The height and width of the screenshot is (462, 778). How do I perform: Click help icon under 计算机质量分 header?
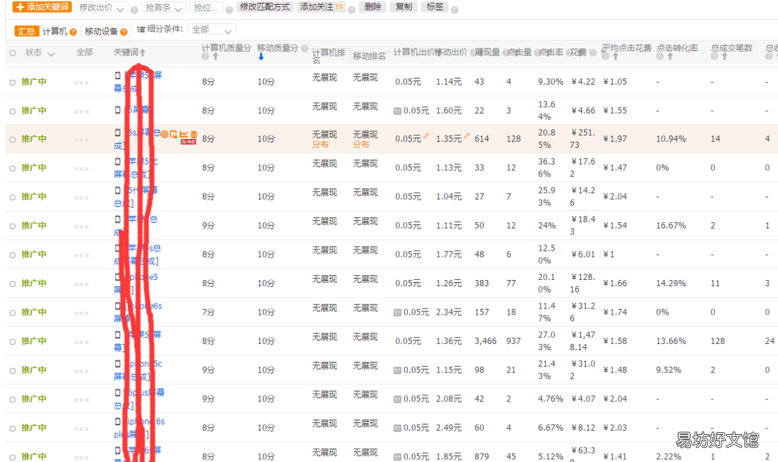(205, 56)
